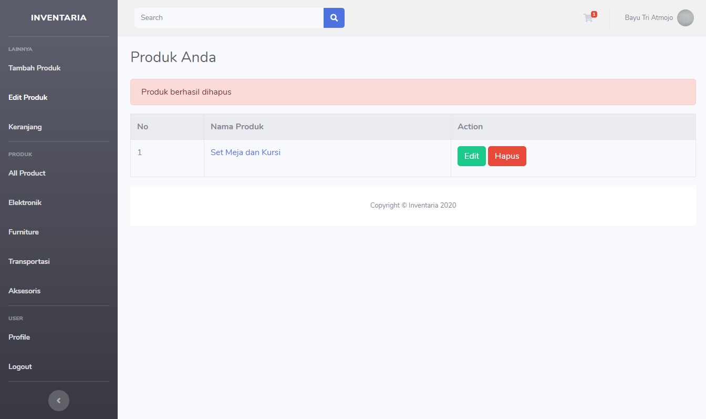Open the Keranjang section
Screen dimensions: 706x419
coord(25,127)
